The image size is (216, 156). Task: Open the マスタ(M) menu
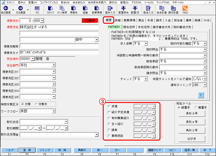pos(136,2)
